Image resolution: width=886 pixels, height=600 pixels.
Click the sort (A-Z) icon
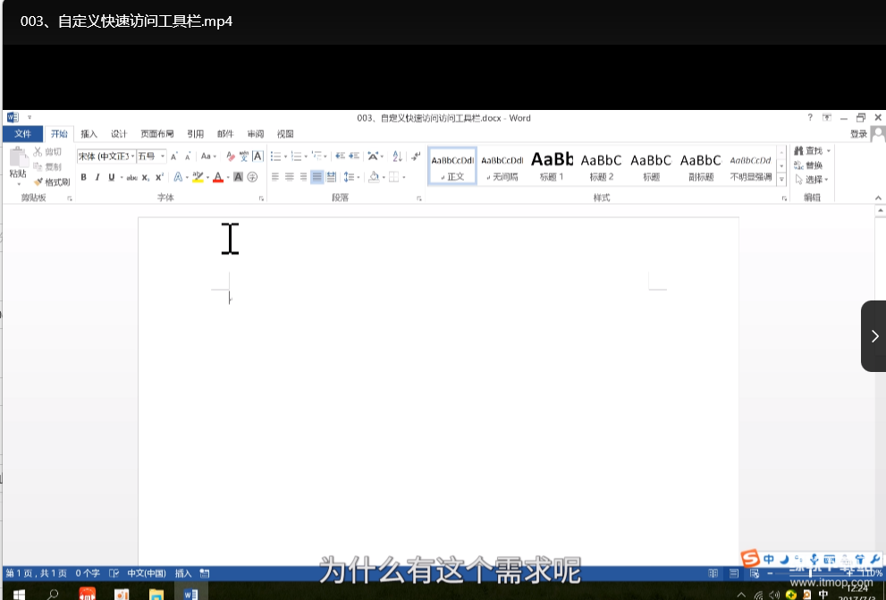pyautogui.click(x=397, y=156)
